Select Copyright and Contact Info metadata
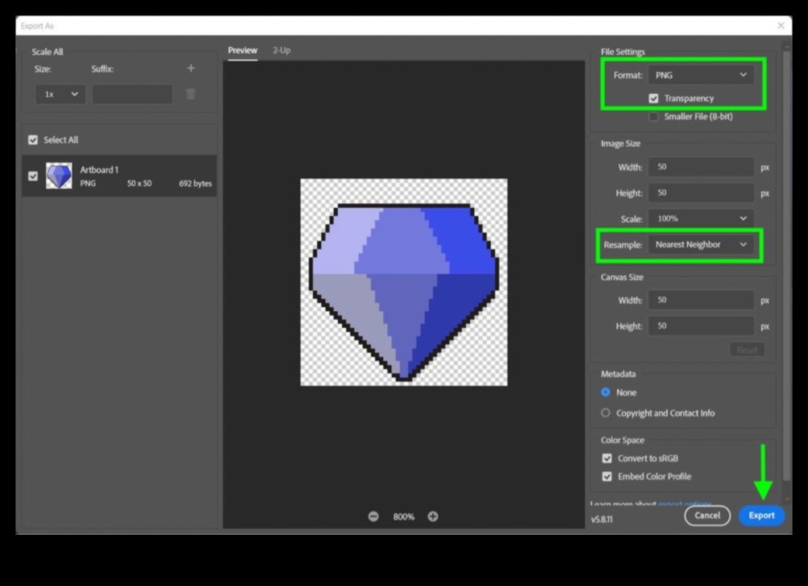The height and width of the screenshot is (586, 808). pyautogui.click(x=605, y=413)
